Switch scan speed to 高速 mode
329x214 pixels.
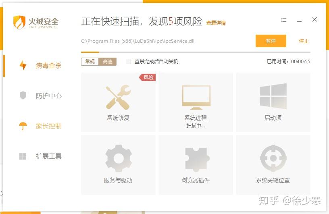point(107,62)
